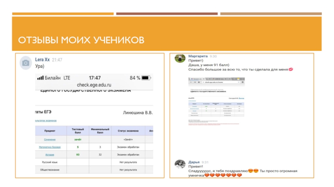Click the lips kiss emoji

291,69
